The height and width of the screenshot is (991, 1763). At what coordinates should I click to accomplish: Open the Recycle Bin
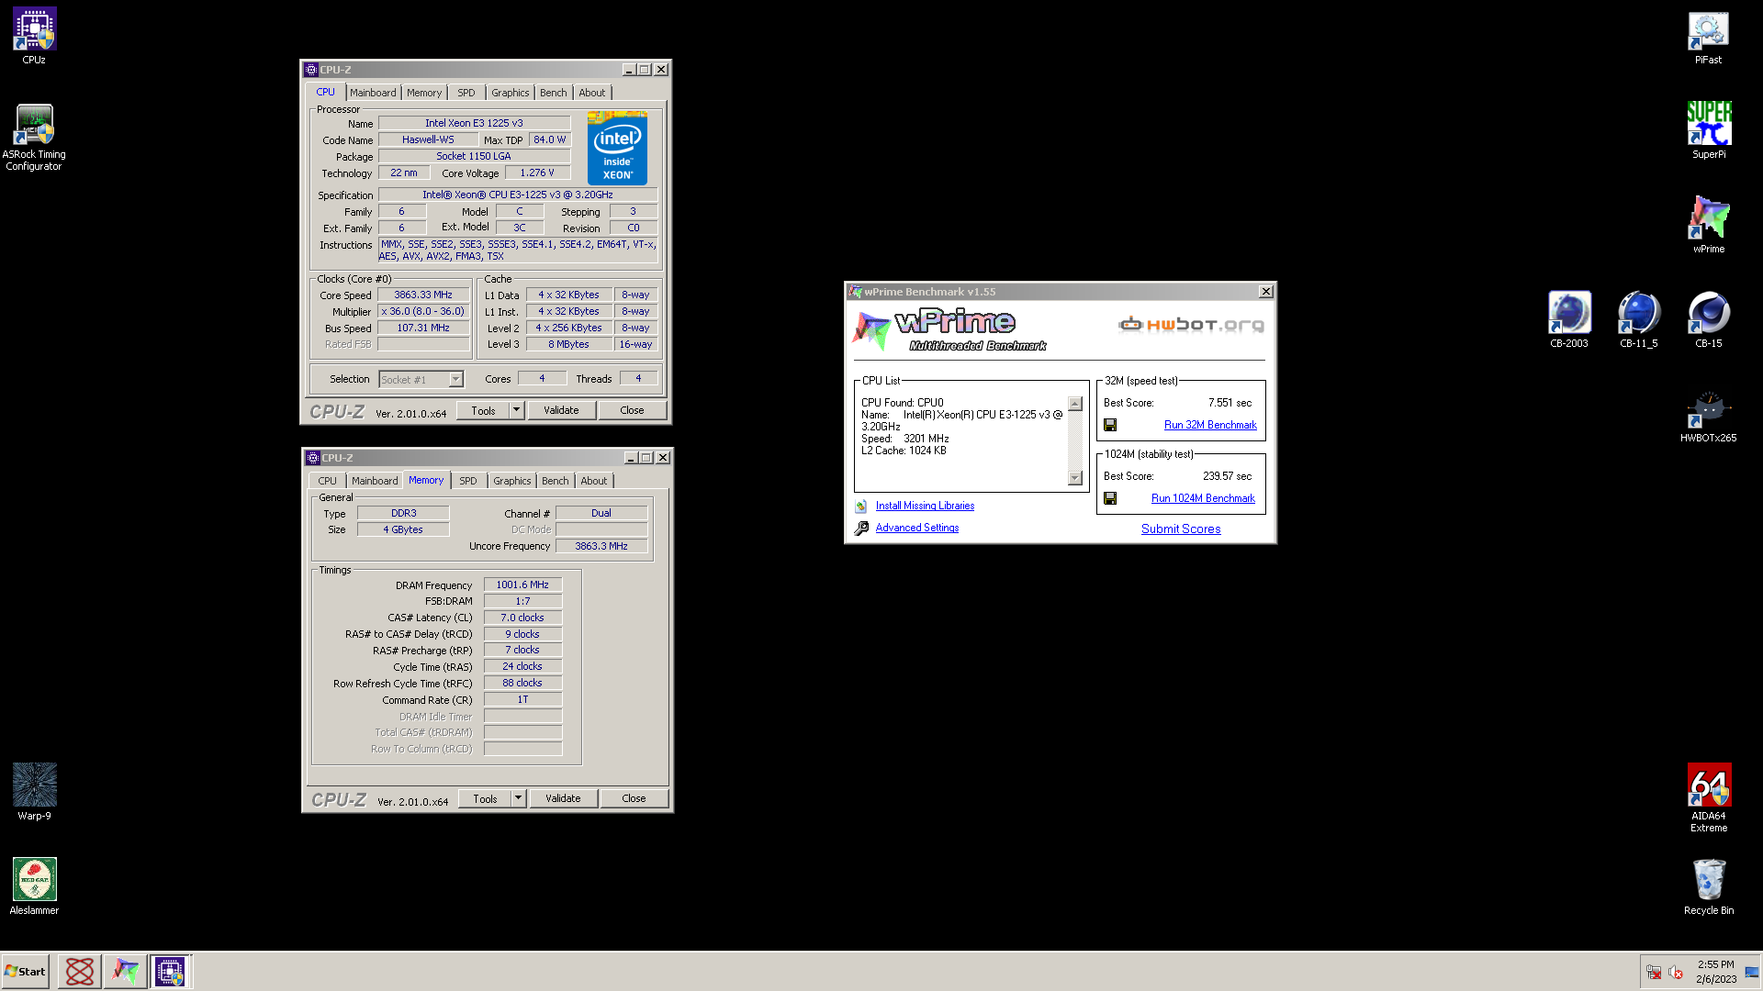(1708, 886)
